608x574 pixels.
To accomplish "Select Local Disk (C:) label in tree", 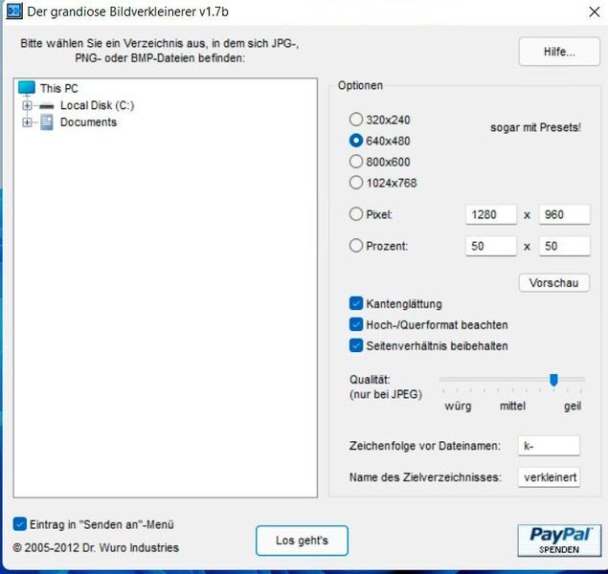I will tap(97, 105).
